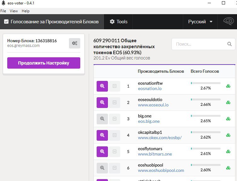Open the View menu
Image resolution: width=237 pixels, height=181 pixels.
(x=14, y=11)
